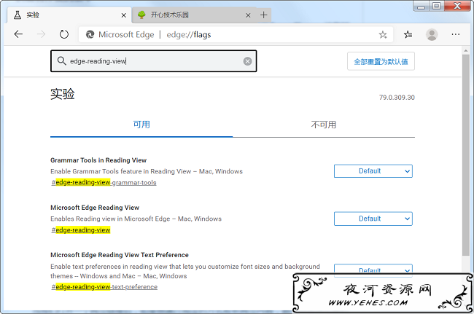Open Reading View Text Preference dropdown
Screen dimensions: 474x314
(x=373, y=270)
